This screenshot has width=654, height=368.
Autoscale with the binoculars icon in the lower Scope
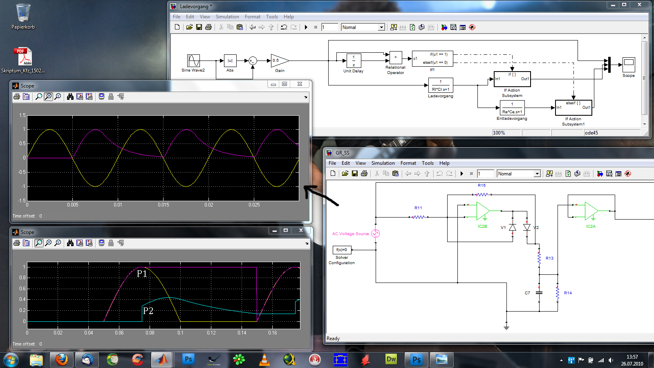70,243
